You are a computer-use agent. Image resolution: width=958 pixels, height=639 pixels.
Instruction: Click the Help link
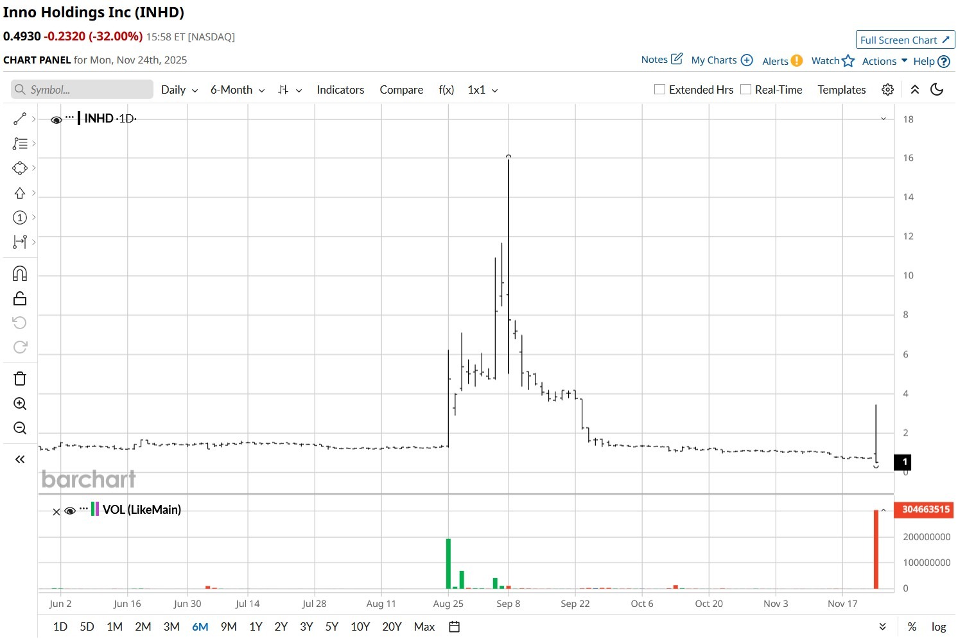click(924, 62)
